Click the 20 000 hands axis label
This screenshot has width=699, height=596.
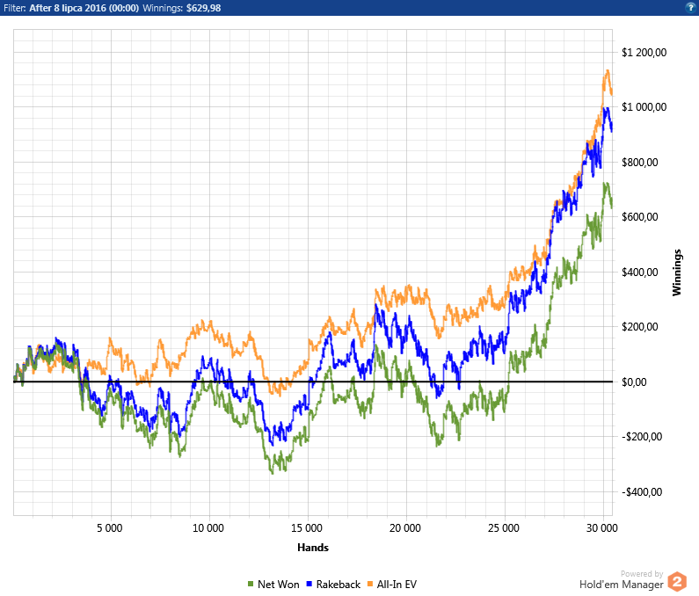pos(405,528)
